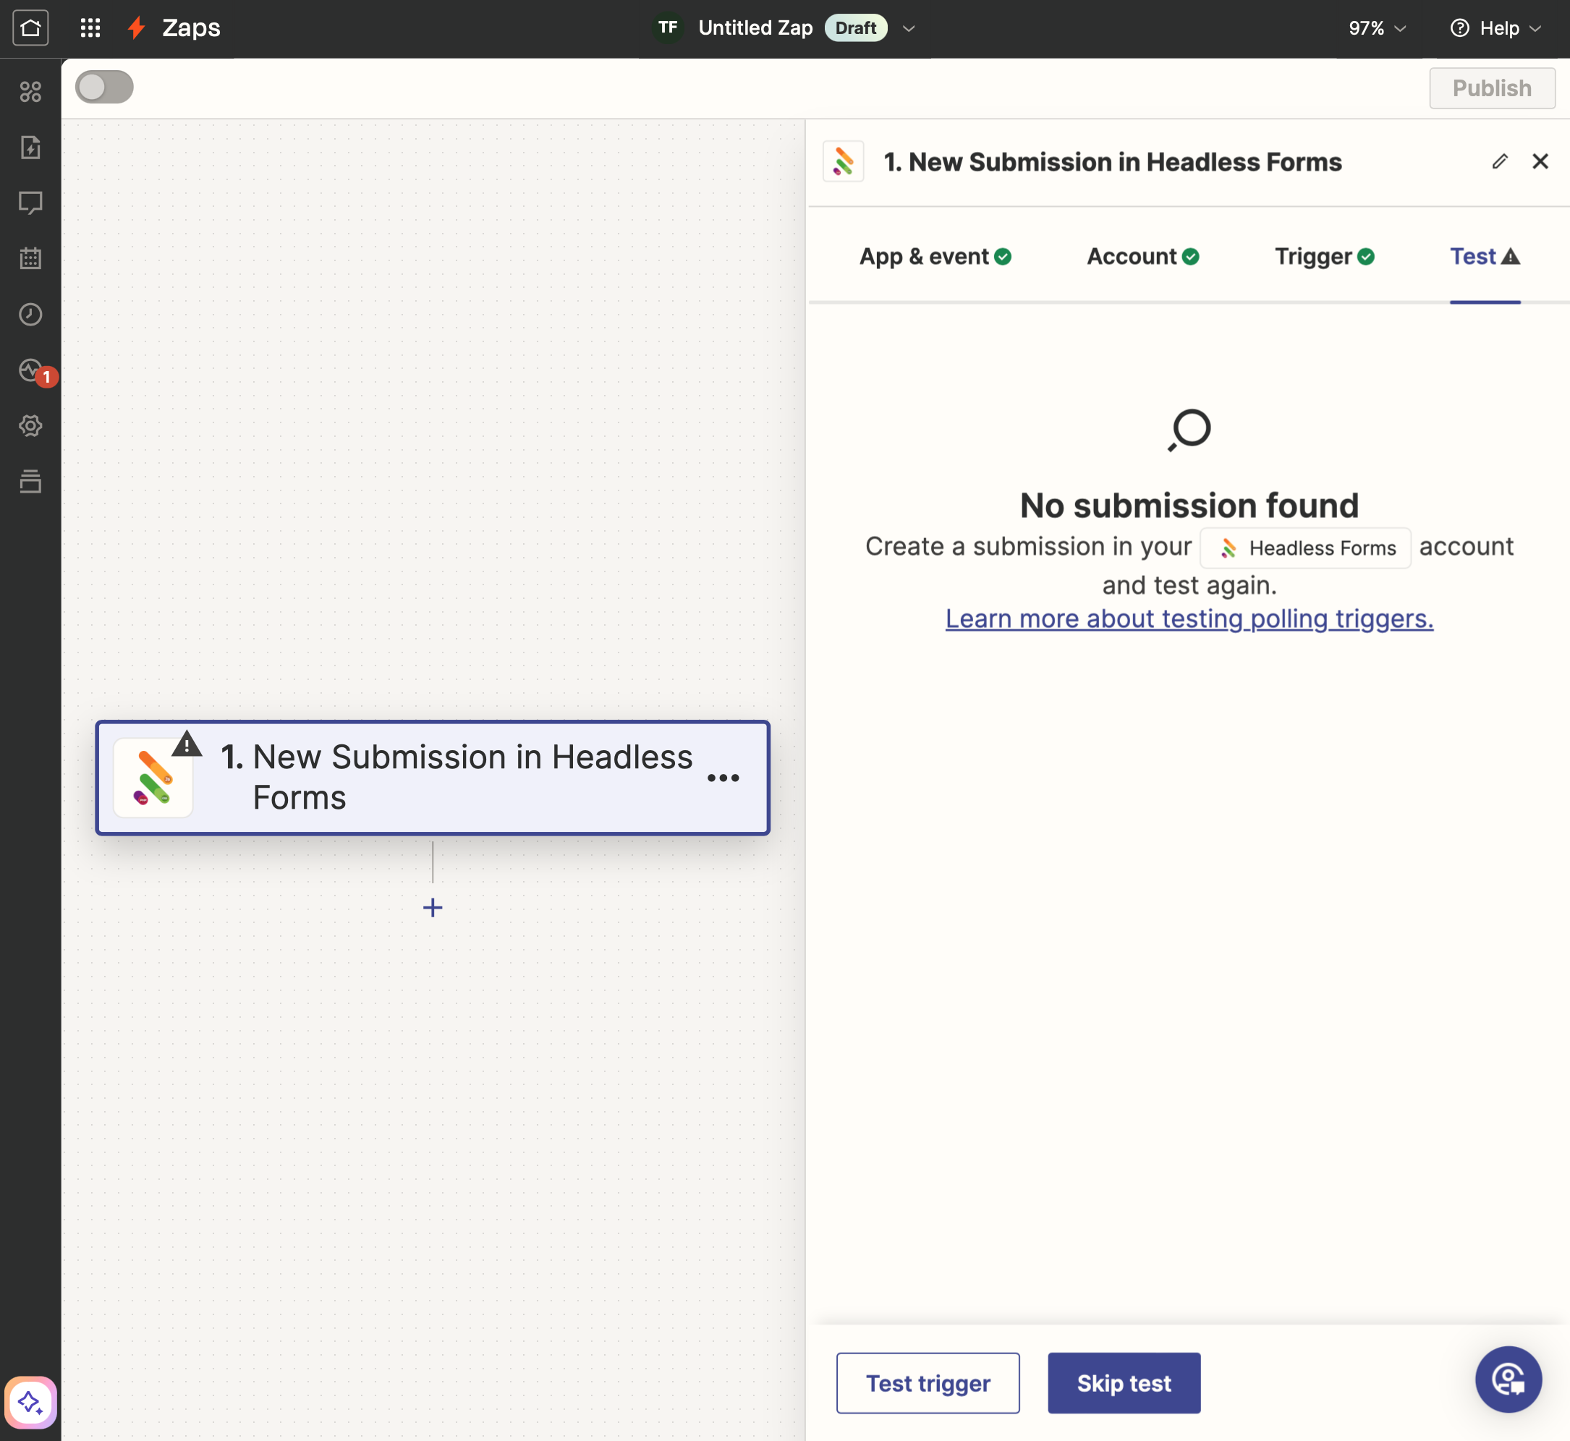Click the TF user avatar
This screenshot has width=1570, height=1441.
[x=668, y=28]
